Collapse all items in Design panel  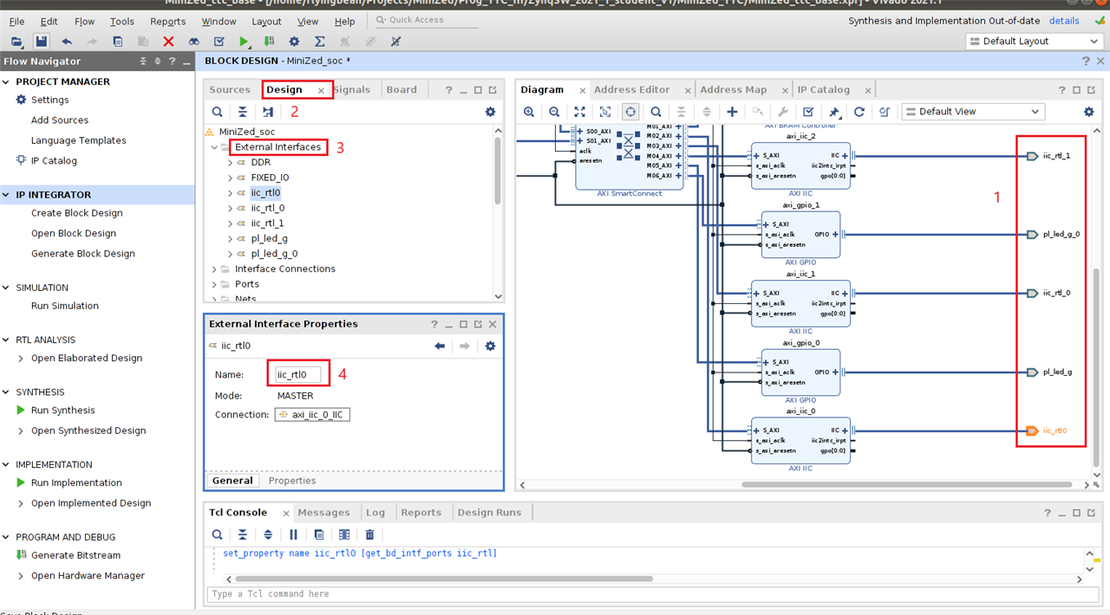(x=243, y=112)
